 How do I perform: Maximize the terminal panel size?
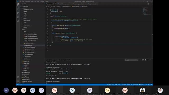pyautogui.click(x=148, y=60)
